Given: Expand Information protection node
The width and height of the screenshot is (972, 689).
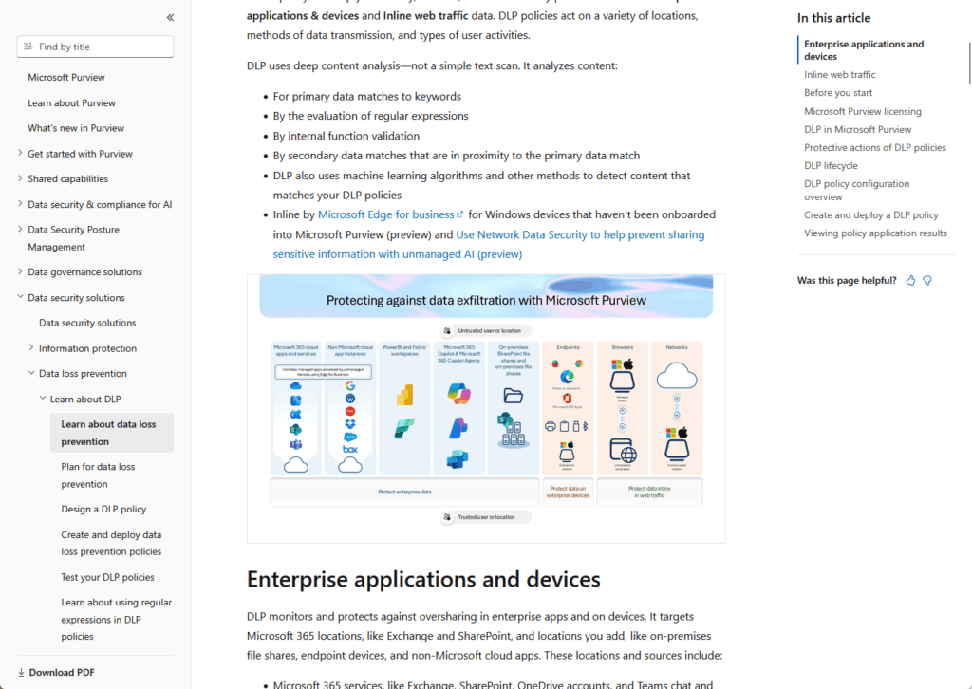Looking at the screenshot, I should point(31,347).
